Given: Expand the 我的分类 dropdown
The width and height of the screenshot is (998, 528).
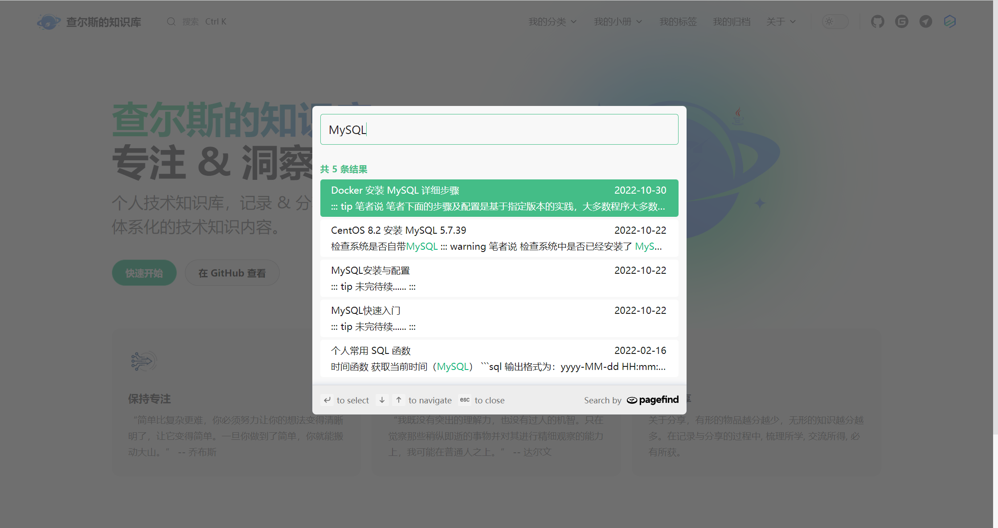Looking at the screenshot, I should click(x=552, y=21).
